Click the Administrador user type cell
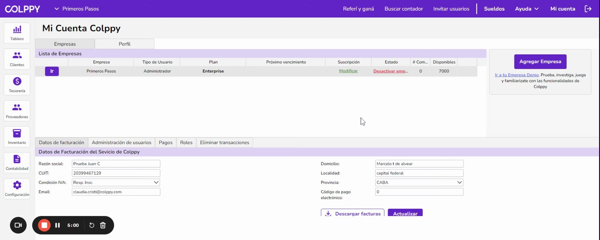The height and width of the screenshot is (240, 600). pyautogui.click(x=157, y=71)
